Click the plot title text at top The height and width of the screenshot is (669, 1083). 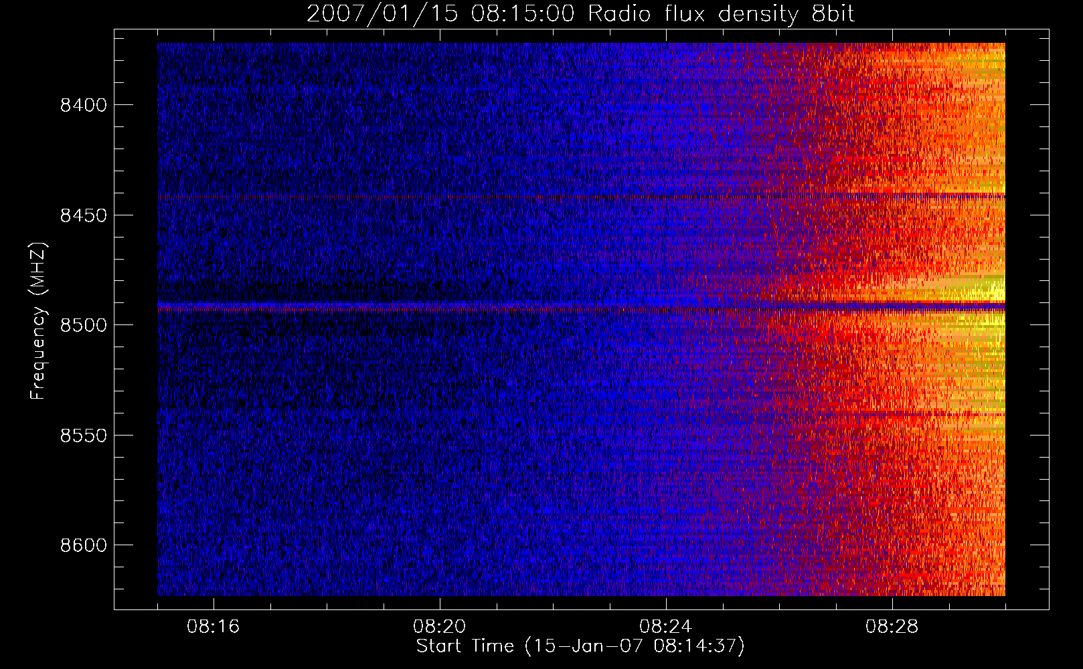tap(580, 14)
